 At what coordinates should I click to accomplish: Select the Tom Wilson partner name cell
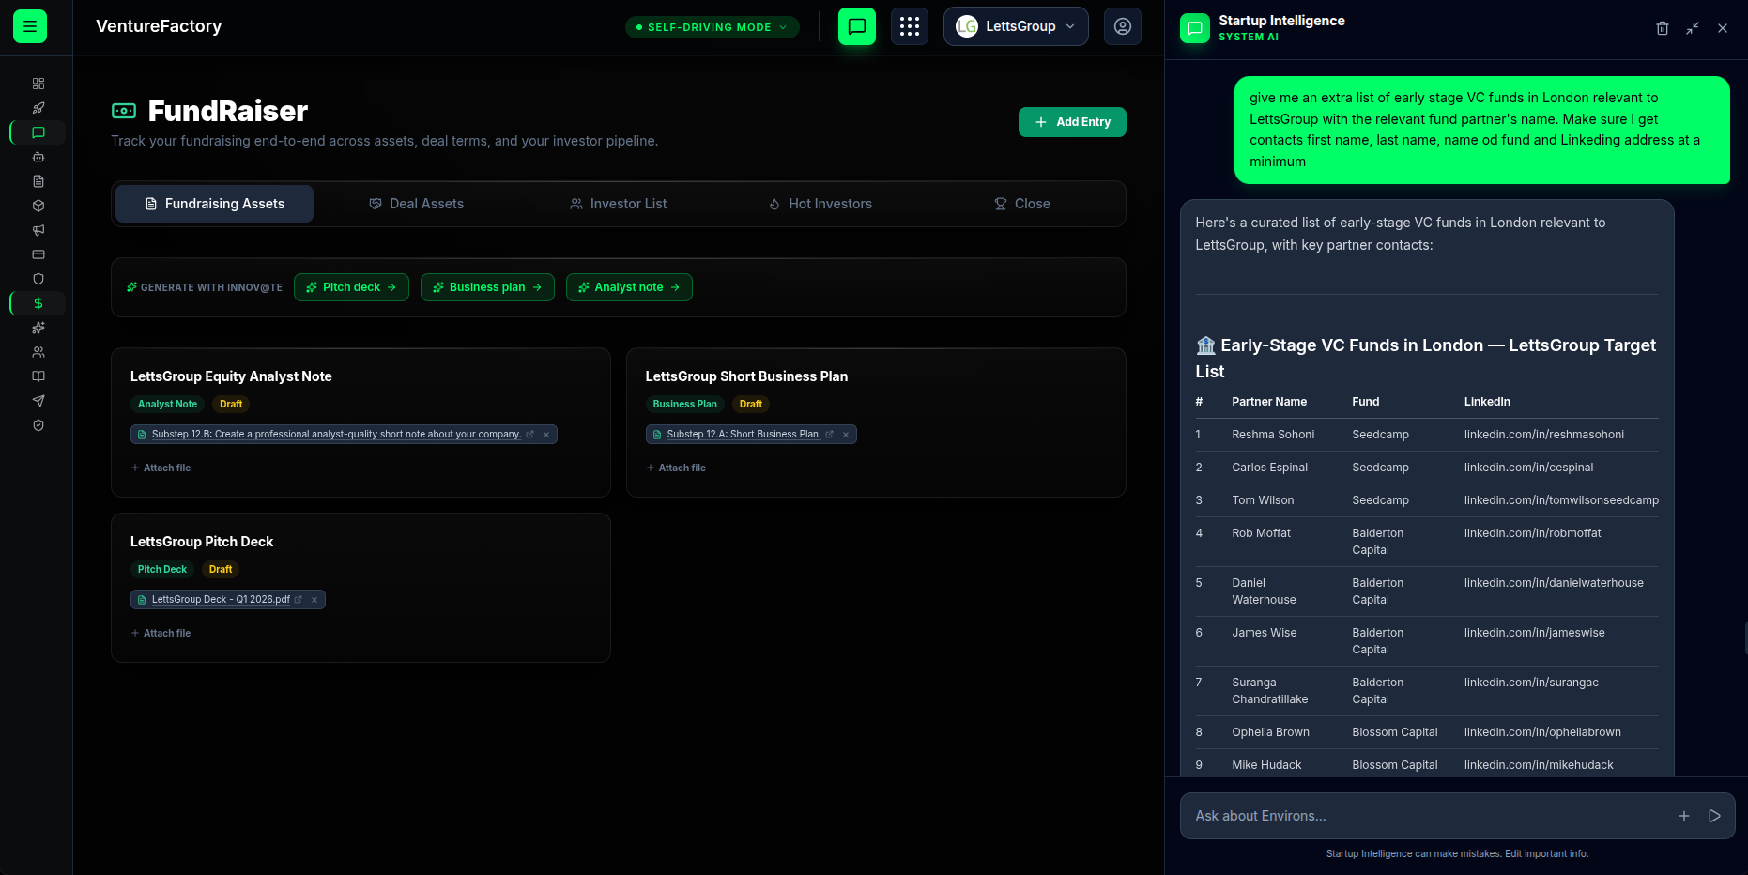(x=1263, y=500)
